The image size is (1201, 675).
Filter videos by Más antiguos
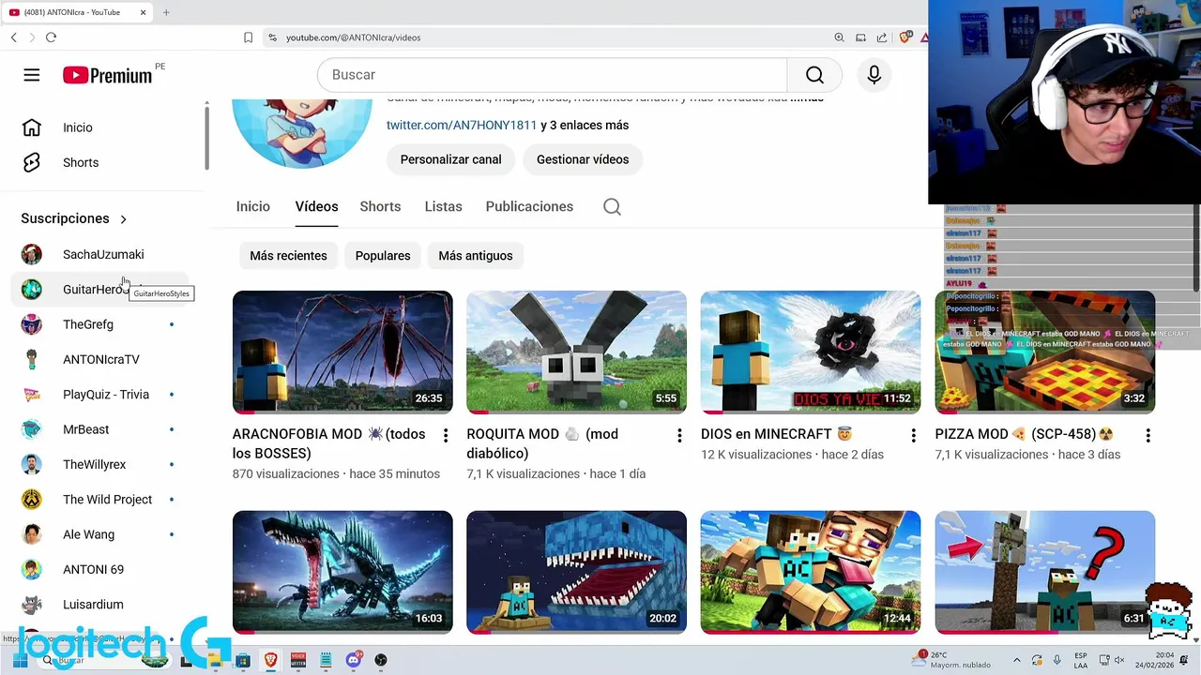(x=476, y=256)
